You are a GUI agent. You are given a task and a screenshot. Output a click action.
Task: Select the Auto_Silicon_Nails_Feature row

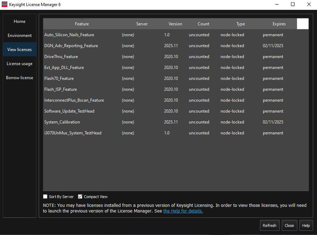pos(176,35)
